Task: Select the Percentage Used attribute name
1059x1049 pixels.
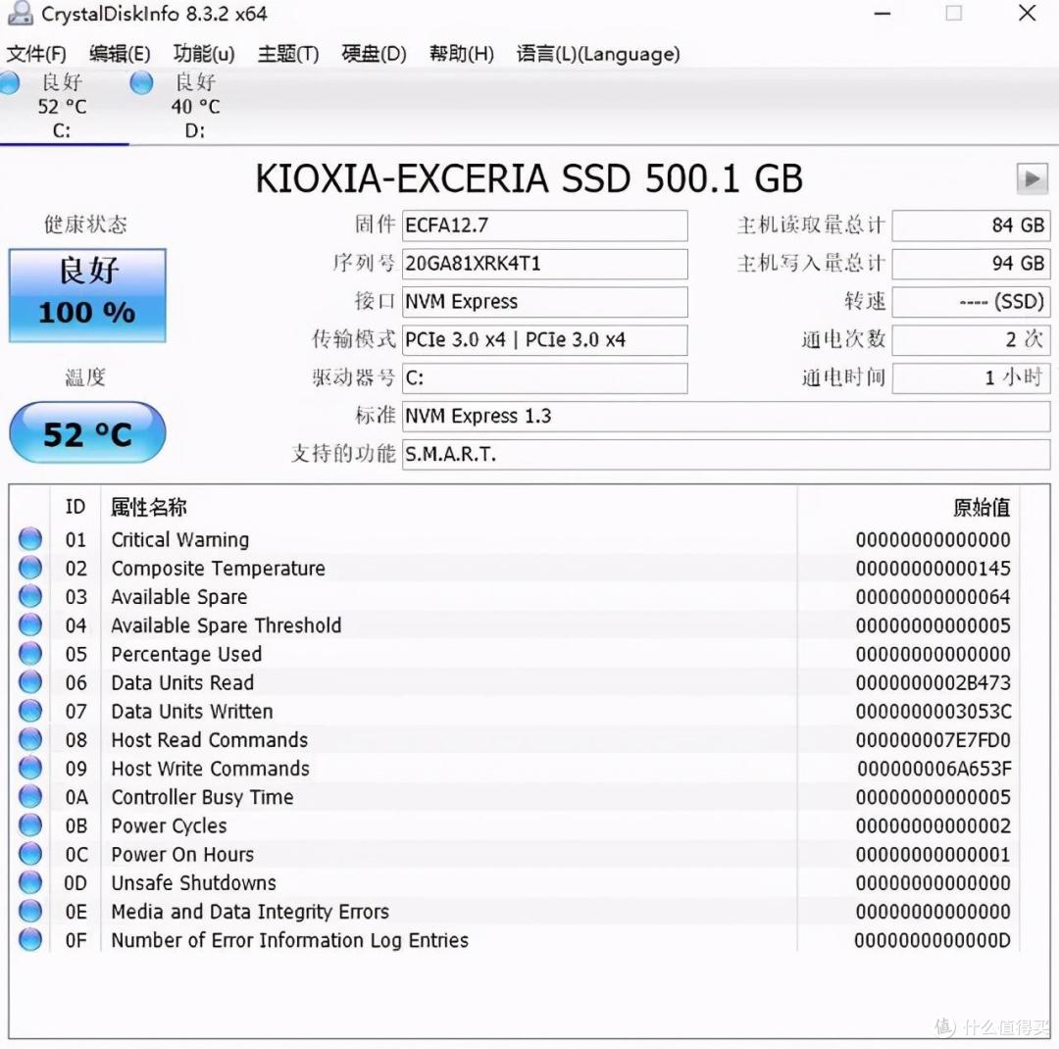Action: click(x=186, y=654)
